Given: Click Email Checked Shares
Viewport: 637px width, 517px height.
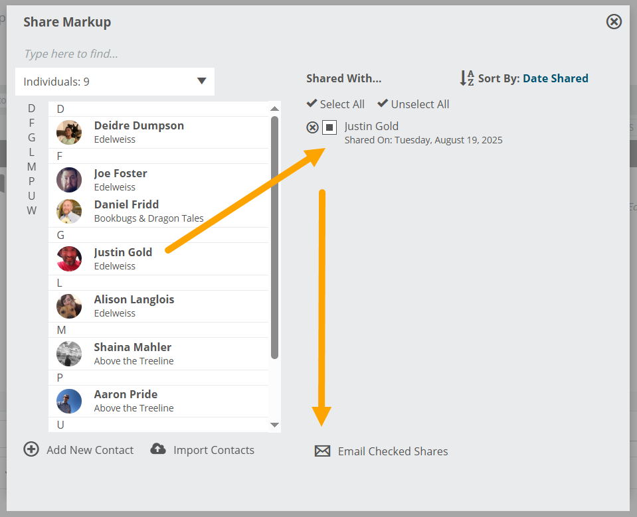Looking at the screenshot, I should pyautogui.click(x=393, y=451).
